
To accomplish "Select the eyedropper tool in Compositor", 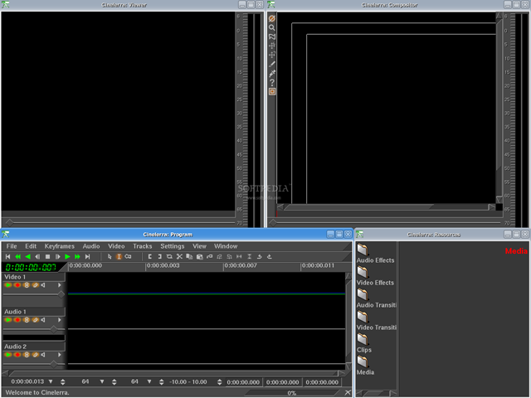I will pyautogui.click(x=272, y=73).
